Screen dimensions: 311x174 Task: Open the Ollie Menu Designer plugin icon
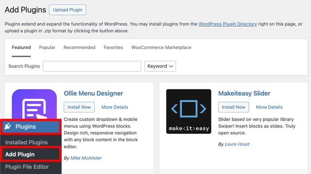[34, 104]
